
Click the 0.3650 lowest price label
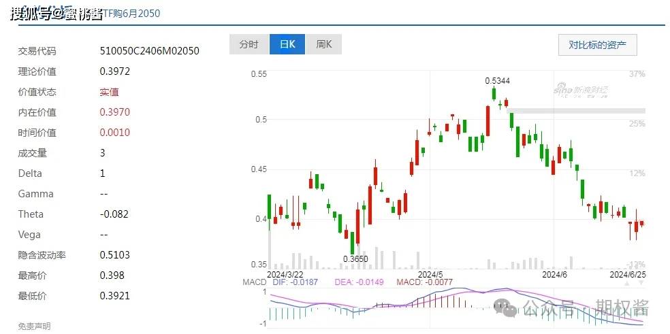[355, 259]
